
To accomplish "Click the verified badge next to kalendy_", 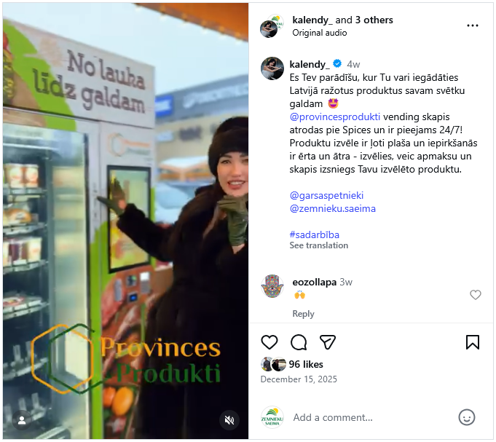I will pos(337,64).
